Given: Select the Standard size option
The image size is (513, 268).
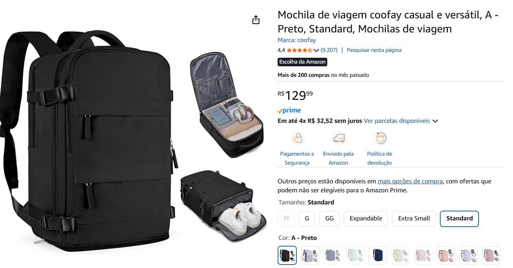Looking at the screenshot, I should click(459, 218).
